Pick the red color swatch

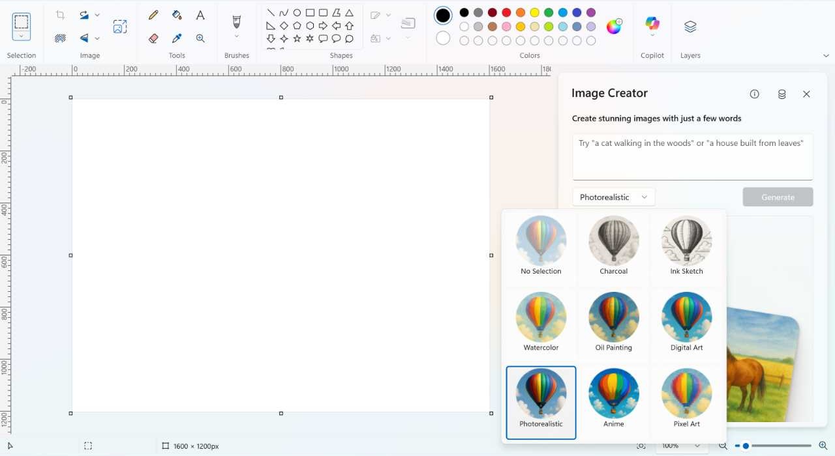506,12
